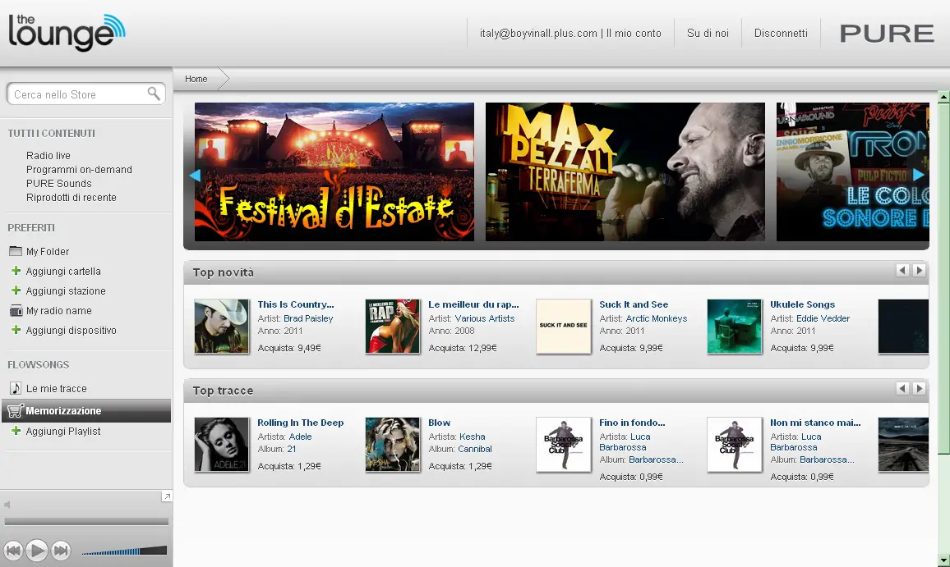
Task: Click the music note icon beside Le mie tracce
Action: pyautogui.click(x=16, y=388)
